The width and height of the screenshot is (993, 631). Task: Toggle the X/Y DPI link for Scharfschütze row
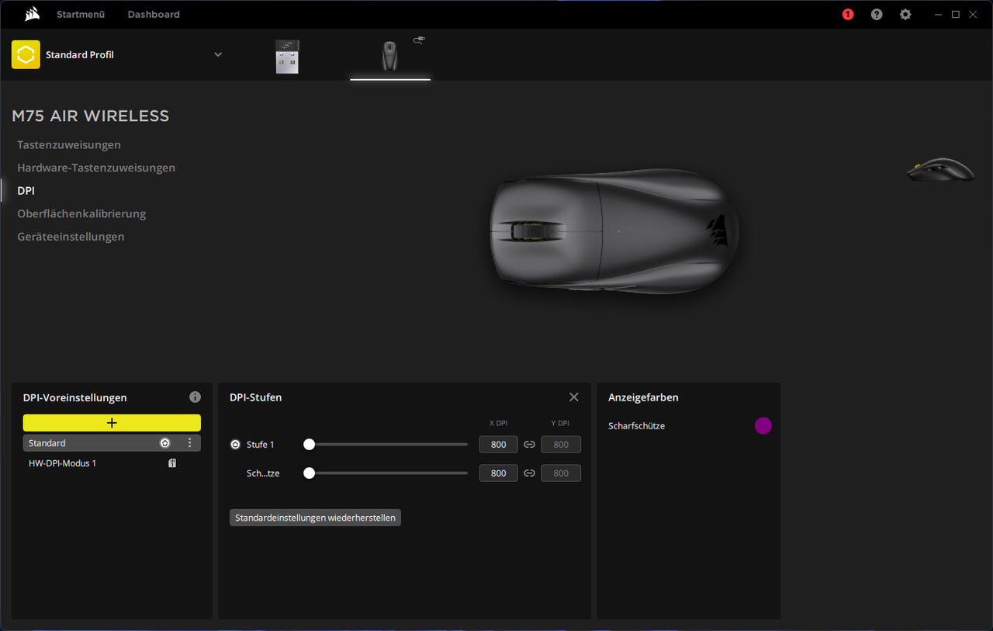(x=529, y=473)
